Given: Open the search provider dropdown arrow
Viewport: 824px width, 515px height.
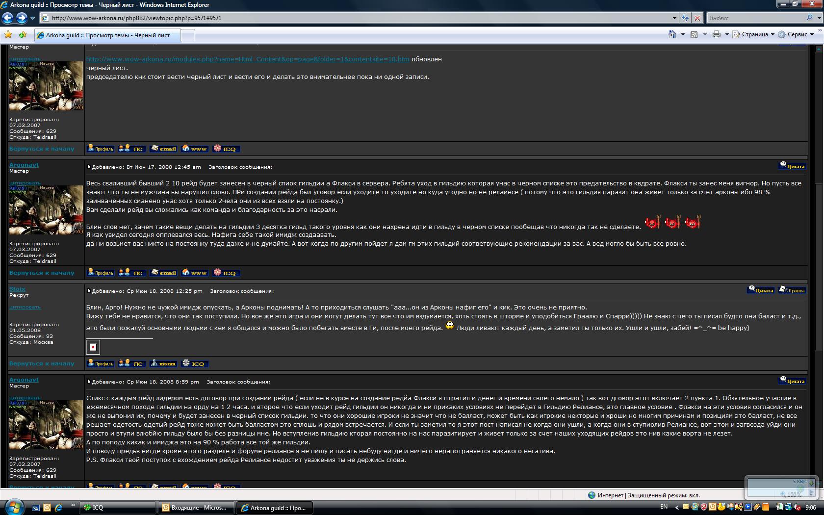Looking at the screenshot, I should 819,18.
